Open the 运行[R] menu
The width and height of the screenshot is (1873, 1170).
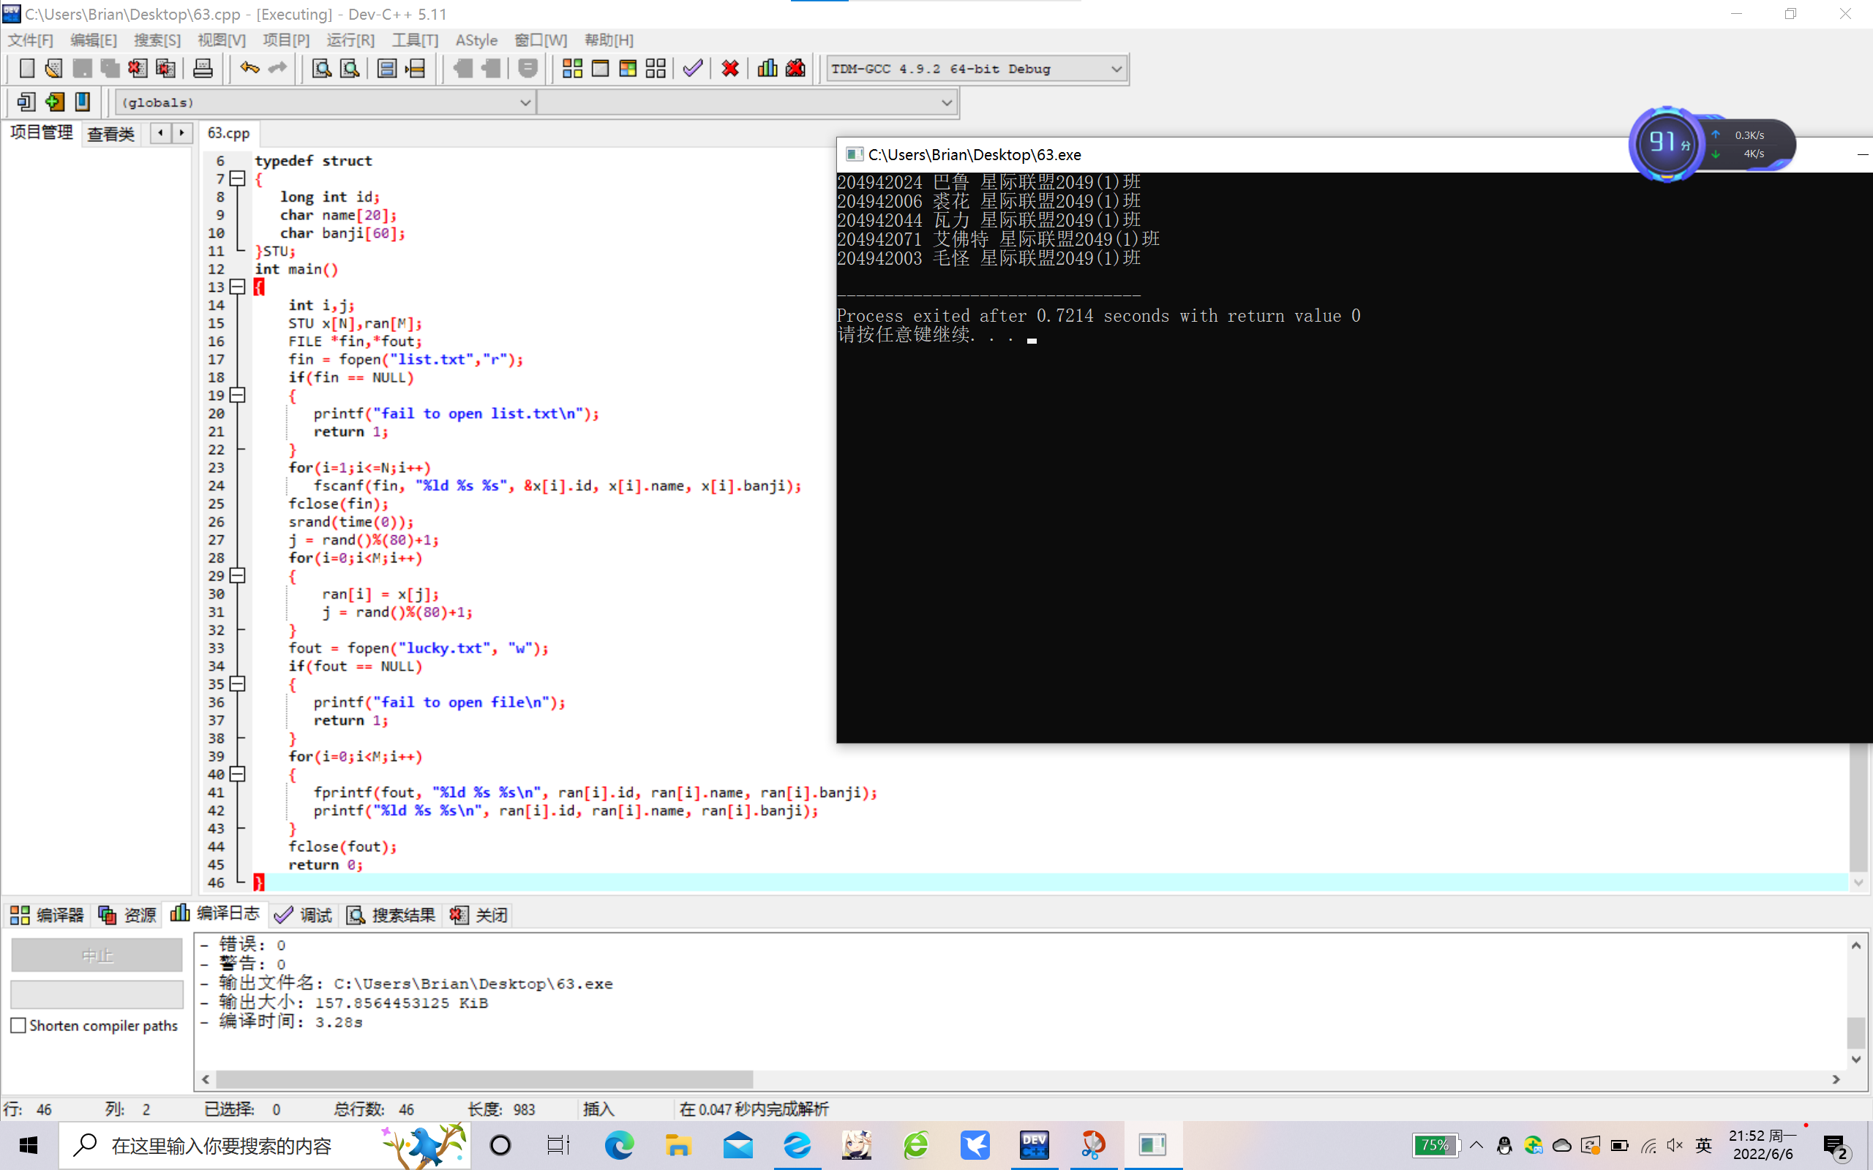[350, 40]
